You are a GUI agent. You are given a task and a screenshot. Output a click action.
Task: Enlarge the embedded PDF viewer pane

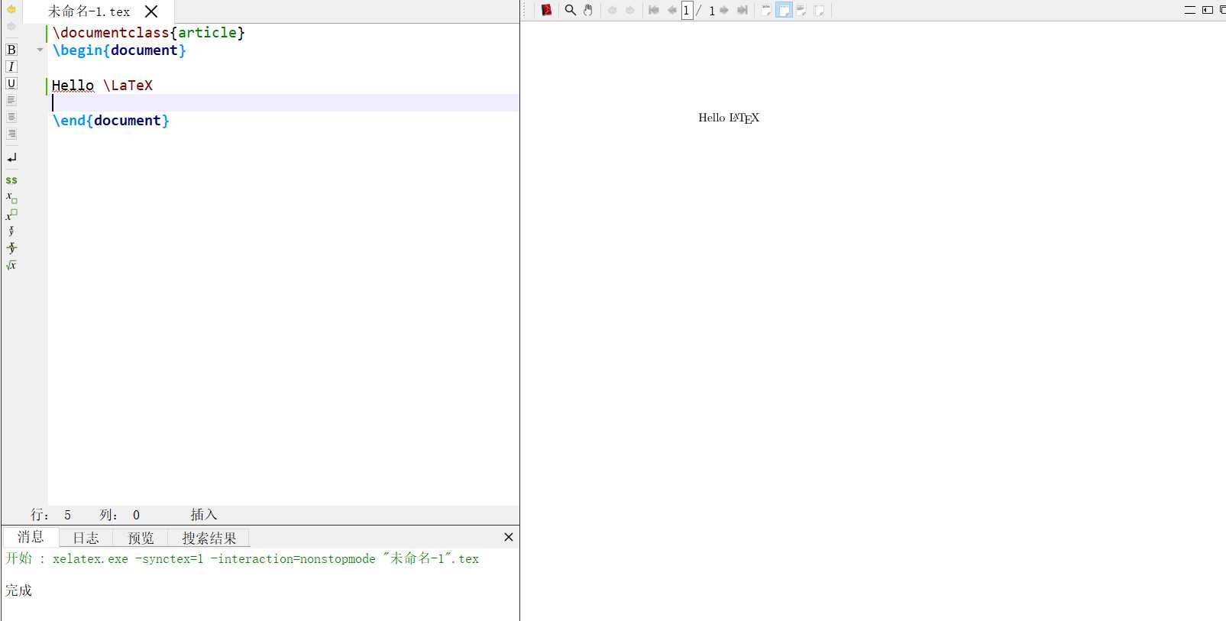pyautogui.click(x=1208, y=10)
